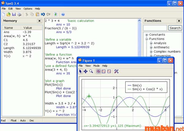Expand the Analysis category
The width and height of the screenshot is (184, 131).
pos(151,43)
